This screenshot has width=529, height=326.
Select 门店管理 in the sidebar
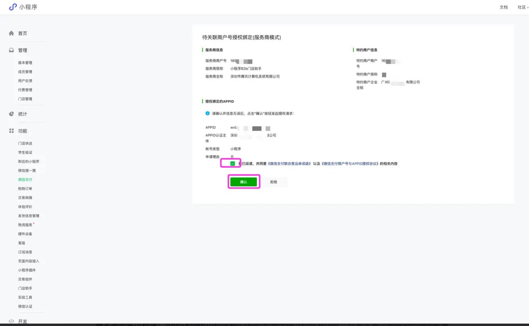[25, 99]
